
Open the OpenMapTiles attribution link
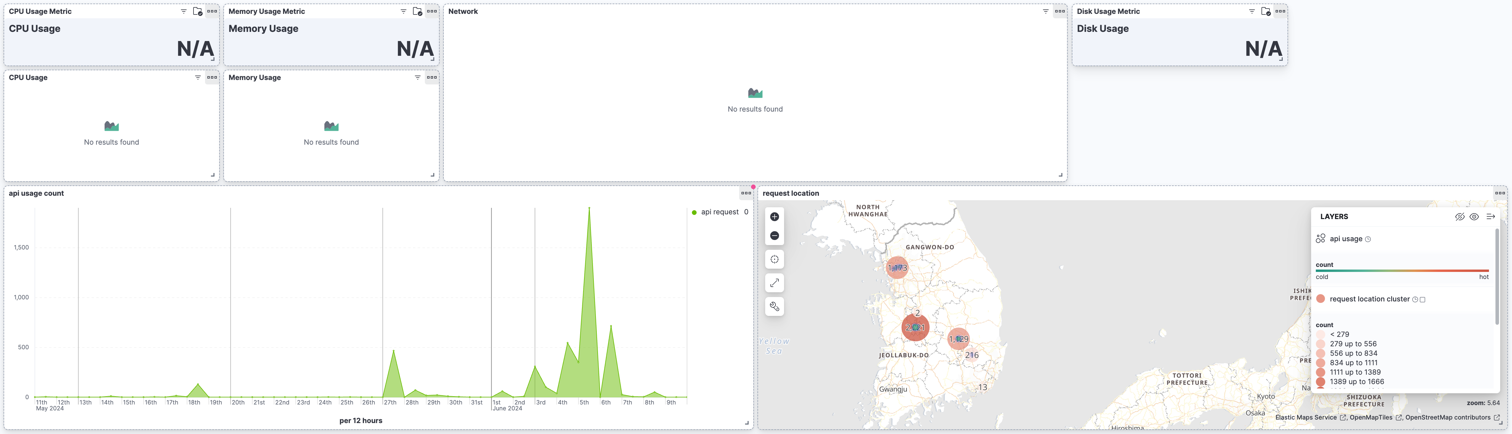click(1370, 417)
